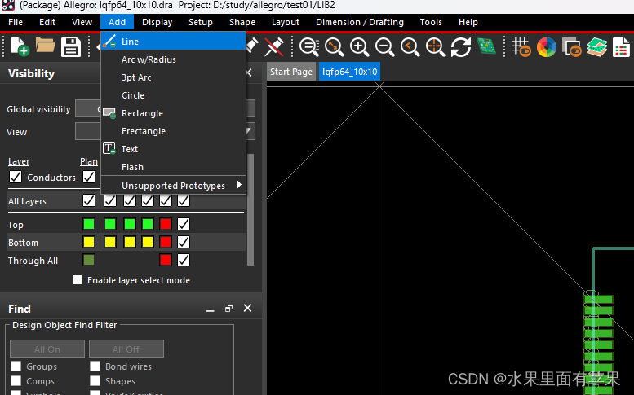Toggle the Conductors layer checkbox

(16, 178)
